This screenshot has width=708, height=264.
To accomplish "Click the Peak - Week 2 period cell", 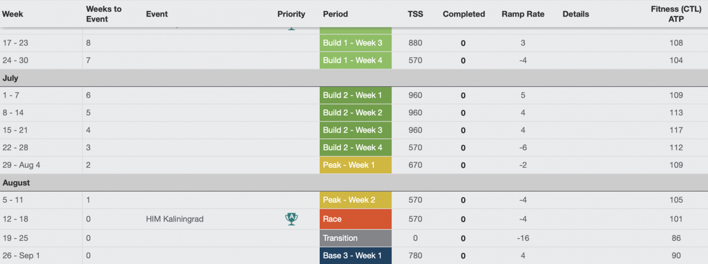I will pyautogui.click(x=355, y=200).
